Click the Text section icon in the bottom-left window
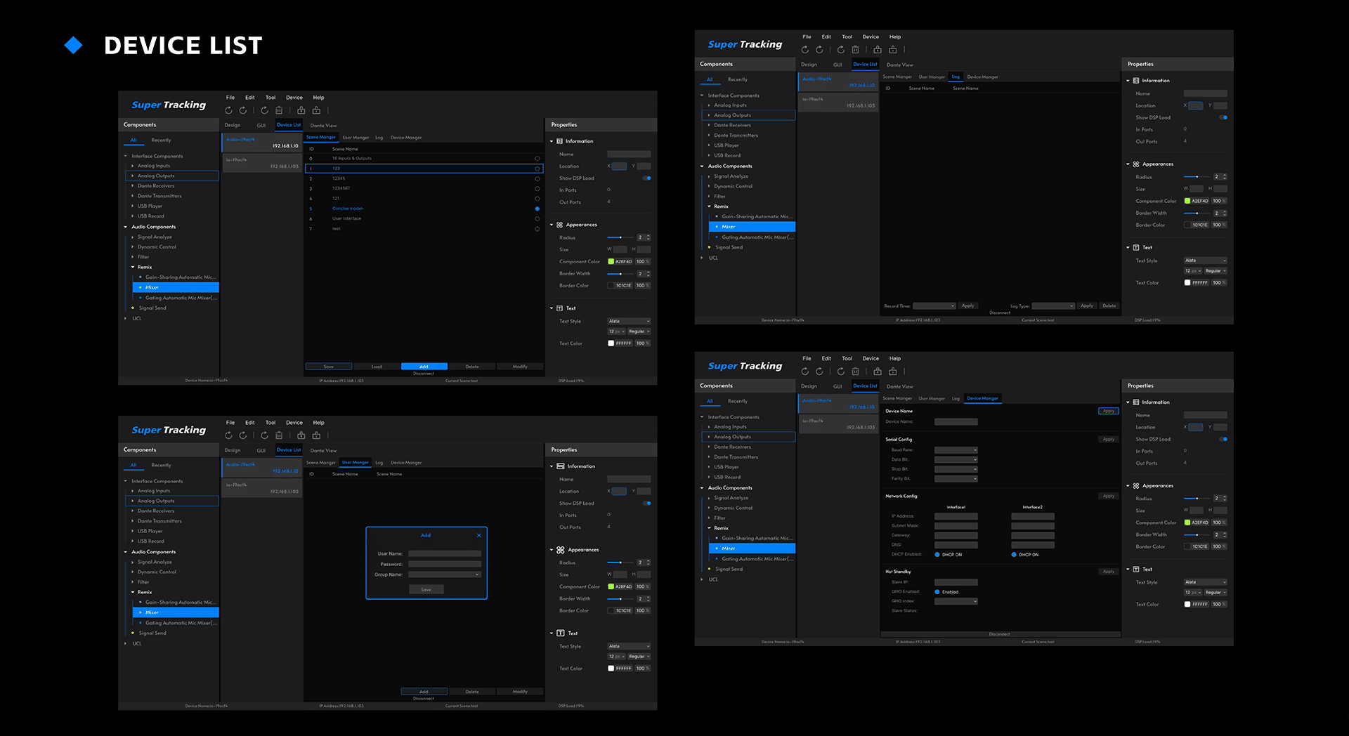The height and width of the screenshot is (736, 1349). (561, 633)
